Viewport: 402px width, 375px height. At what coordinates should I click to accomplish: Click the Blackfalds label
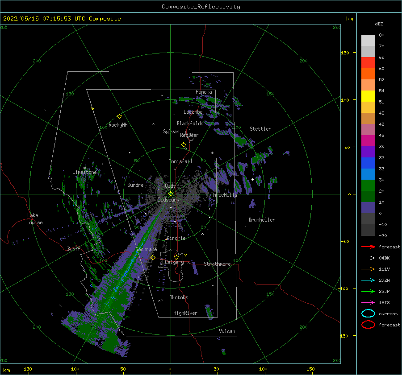(x=190, y=124)
